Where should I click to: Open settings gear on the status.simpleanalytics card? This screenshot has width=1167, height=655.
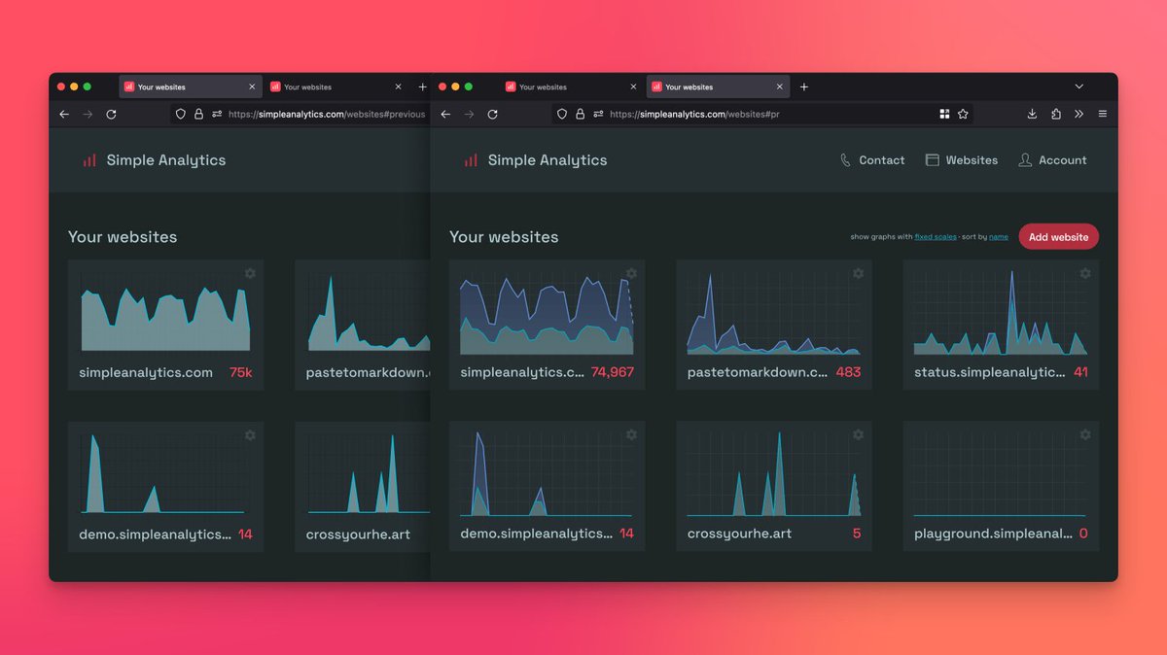tap(1084, 273)
